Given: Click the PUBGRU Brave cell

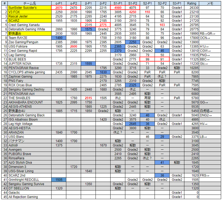Looking at the screenshot, I should (x=30, y=154).
